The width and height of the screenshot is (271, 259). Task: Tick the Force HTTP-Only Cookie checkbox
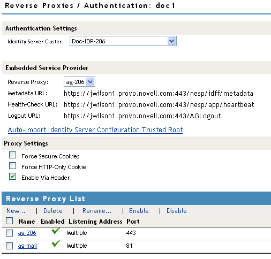(12, 166)
